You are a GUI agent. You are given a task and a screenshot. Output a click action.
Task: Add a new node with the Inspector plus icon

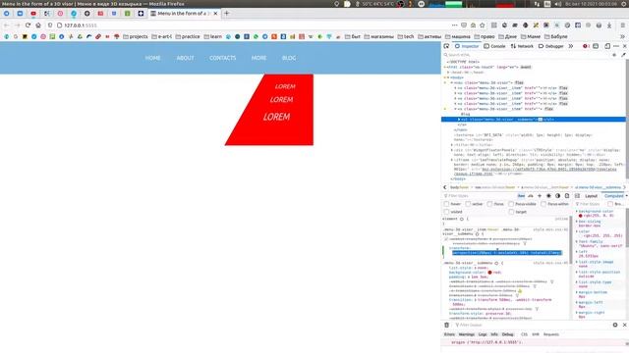(614, 55)
